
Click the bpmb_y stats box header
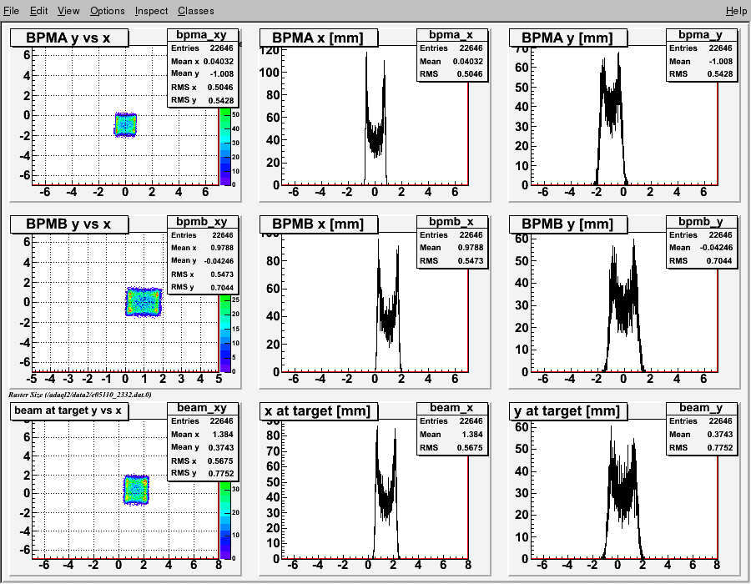(701, 222)
